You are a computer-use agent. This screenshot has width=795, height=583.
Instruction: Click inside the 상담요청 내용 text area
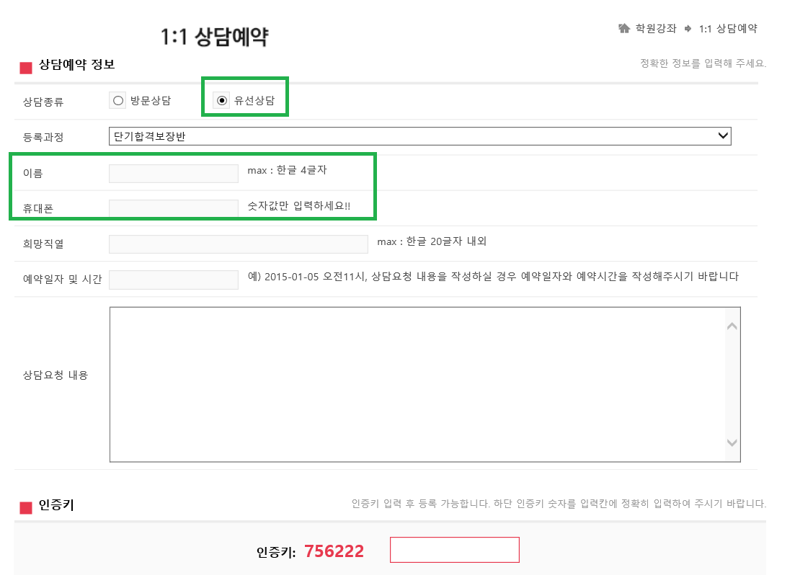coord(418,384)
